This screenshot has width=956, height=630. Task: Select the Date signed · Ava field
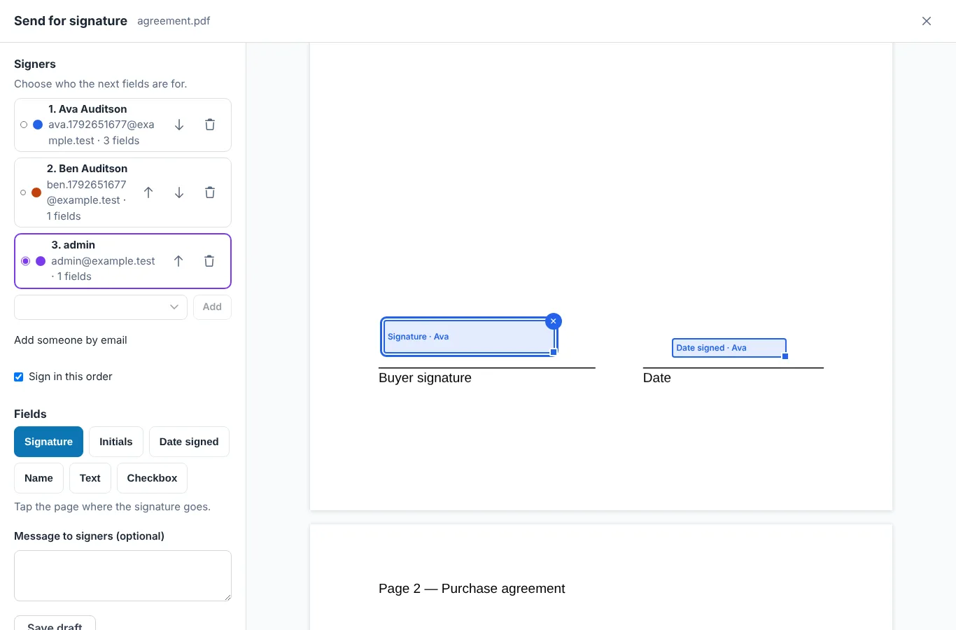[x=729, y=348]
